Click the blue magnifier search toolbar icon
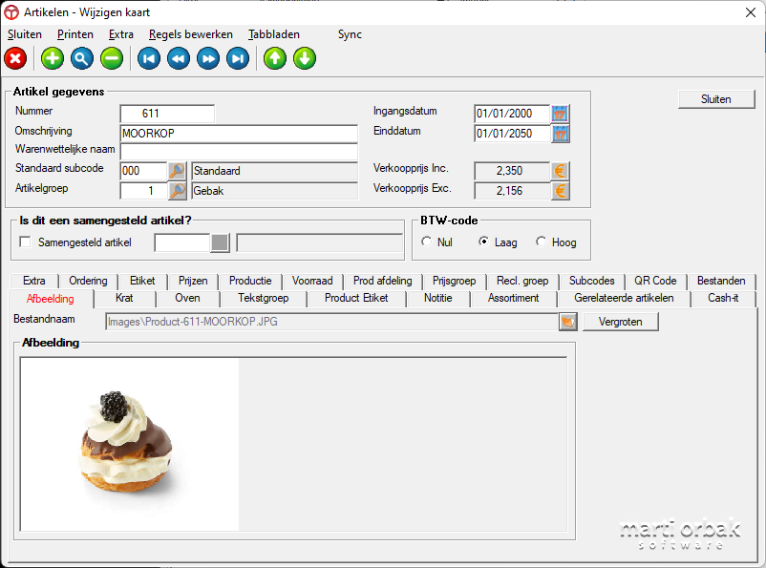This screenshot has height=568, width=766. click(x=81, y=58)
